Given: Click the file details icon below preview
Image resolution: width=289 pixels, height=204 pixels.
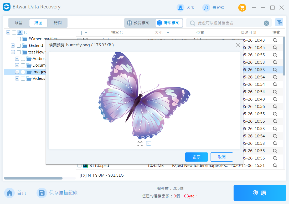Looking at the screenshot, I should tap(149, 143).
